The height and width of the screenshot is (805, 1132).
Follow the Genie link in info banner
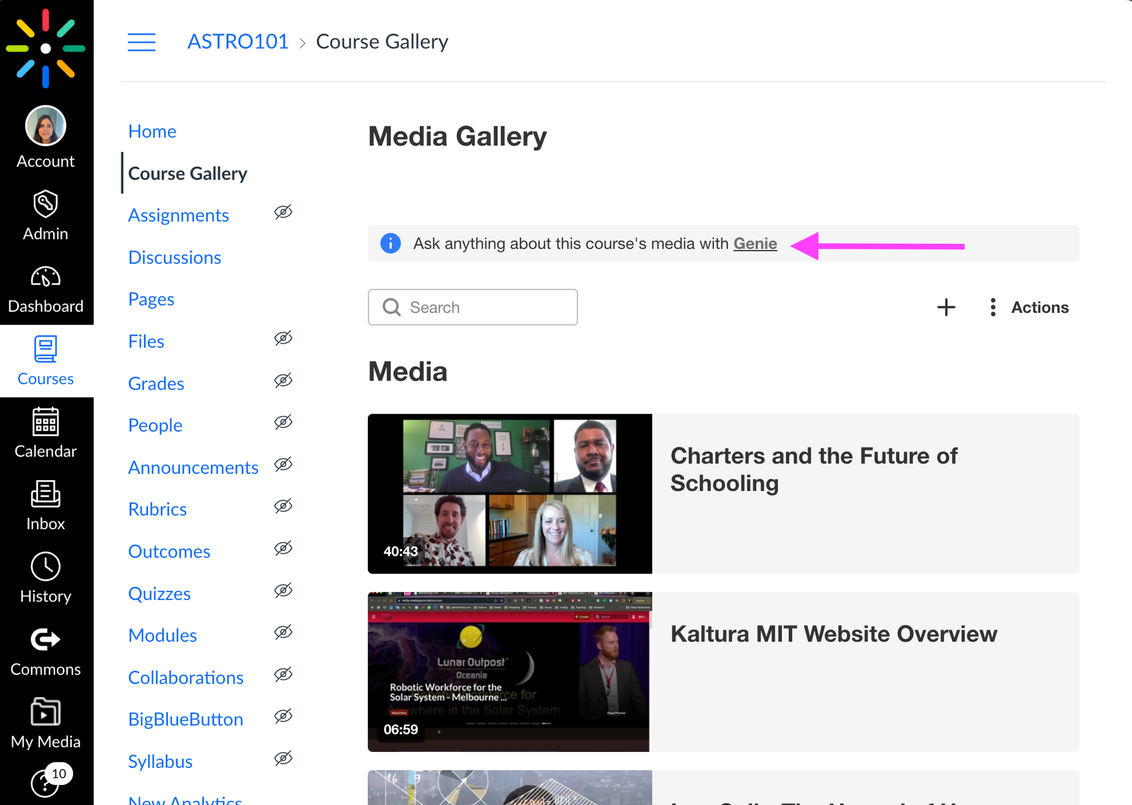pyautogui.click(x=755, y=243)
